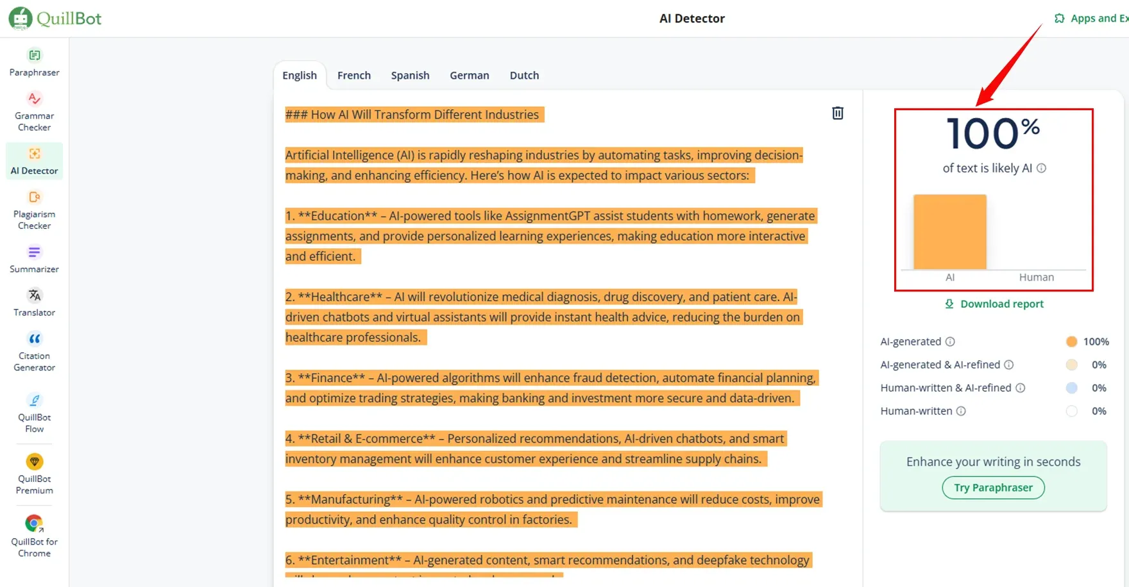Click the '**Retail & E-commerce**' paragraph text
Image resolution: width=1129 pixels, height=587 pixels.
(x=536, y=449)
